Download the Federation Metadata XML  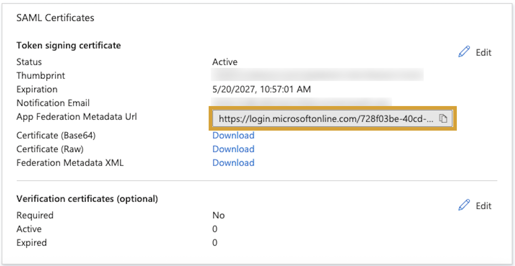(233, 163)
